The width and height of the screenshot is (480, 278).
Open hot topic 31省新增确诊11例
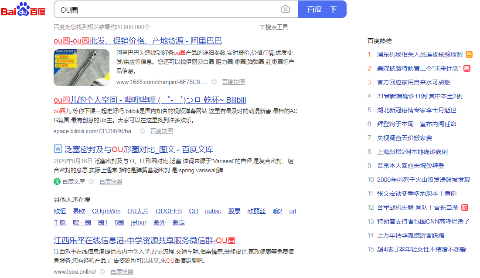click(x=420, y=96)
